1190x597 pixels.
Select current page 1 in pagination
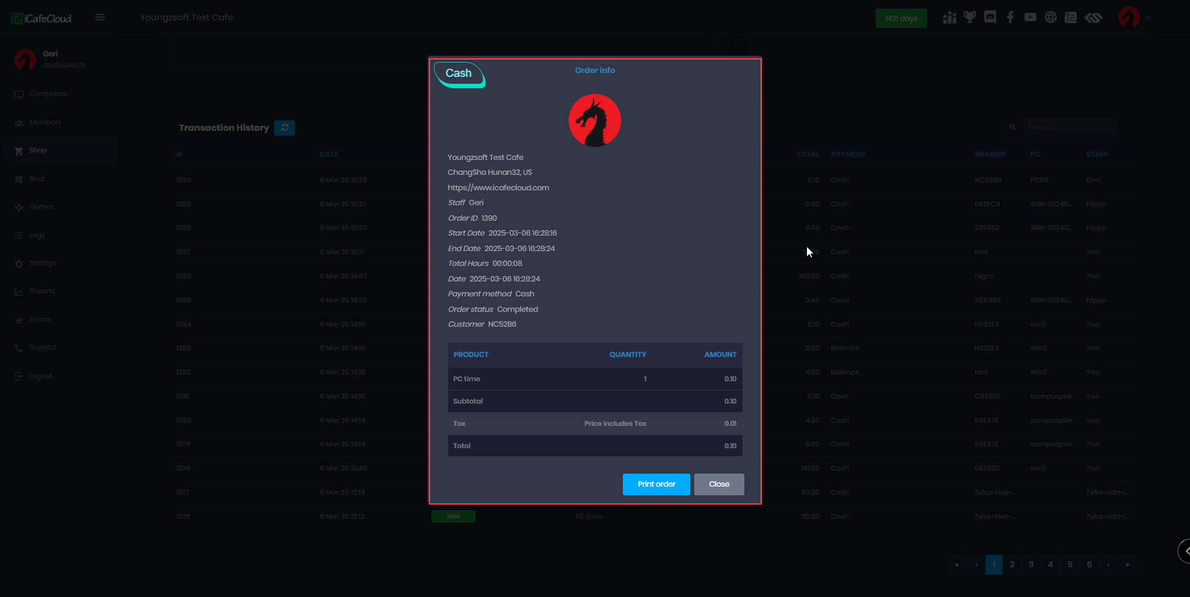click(x=994, y=565)
